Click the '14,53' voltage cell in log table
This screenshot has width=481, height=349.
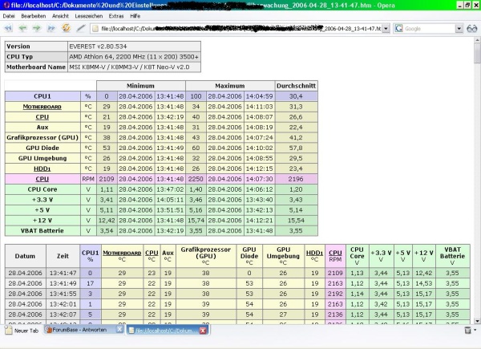pos(423,283)
